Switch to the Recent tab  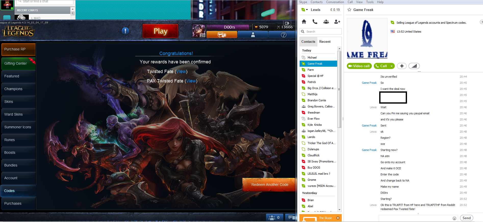click(x=325, y=41)
